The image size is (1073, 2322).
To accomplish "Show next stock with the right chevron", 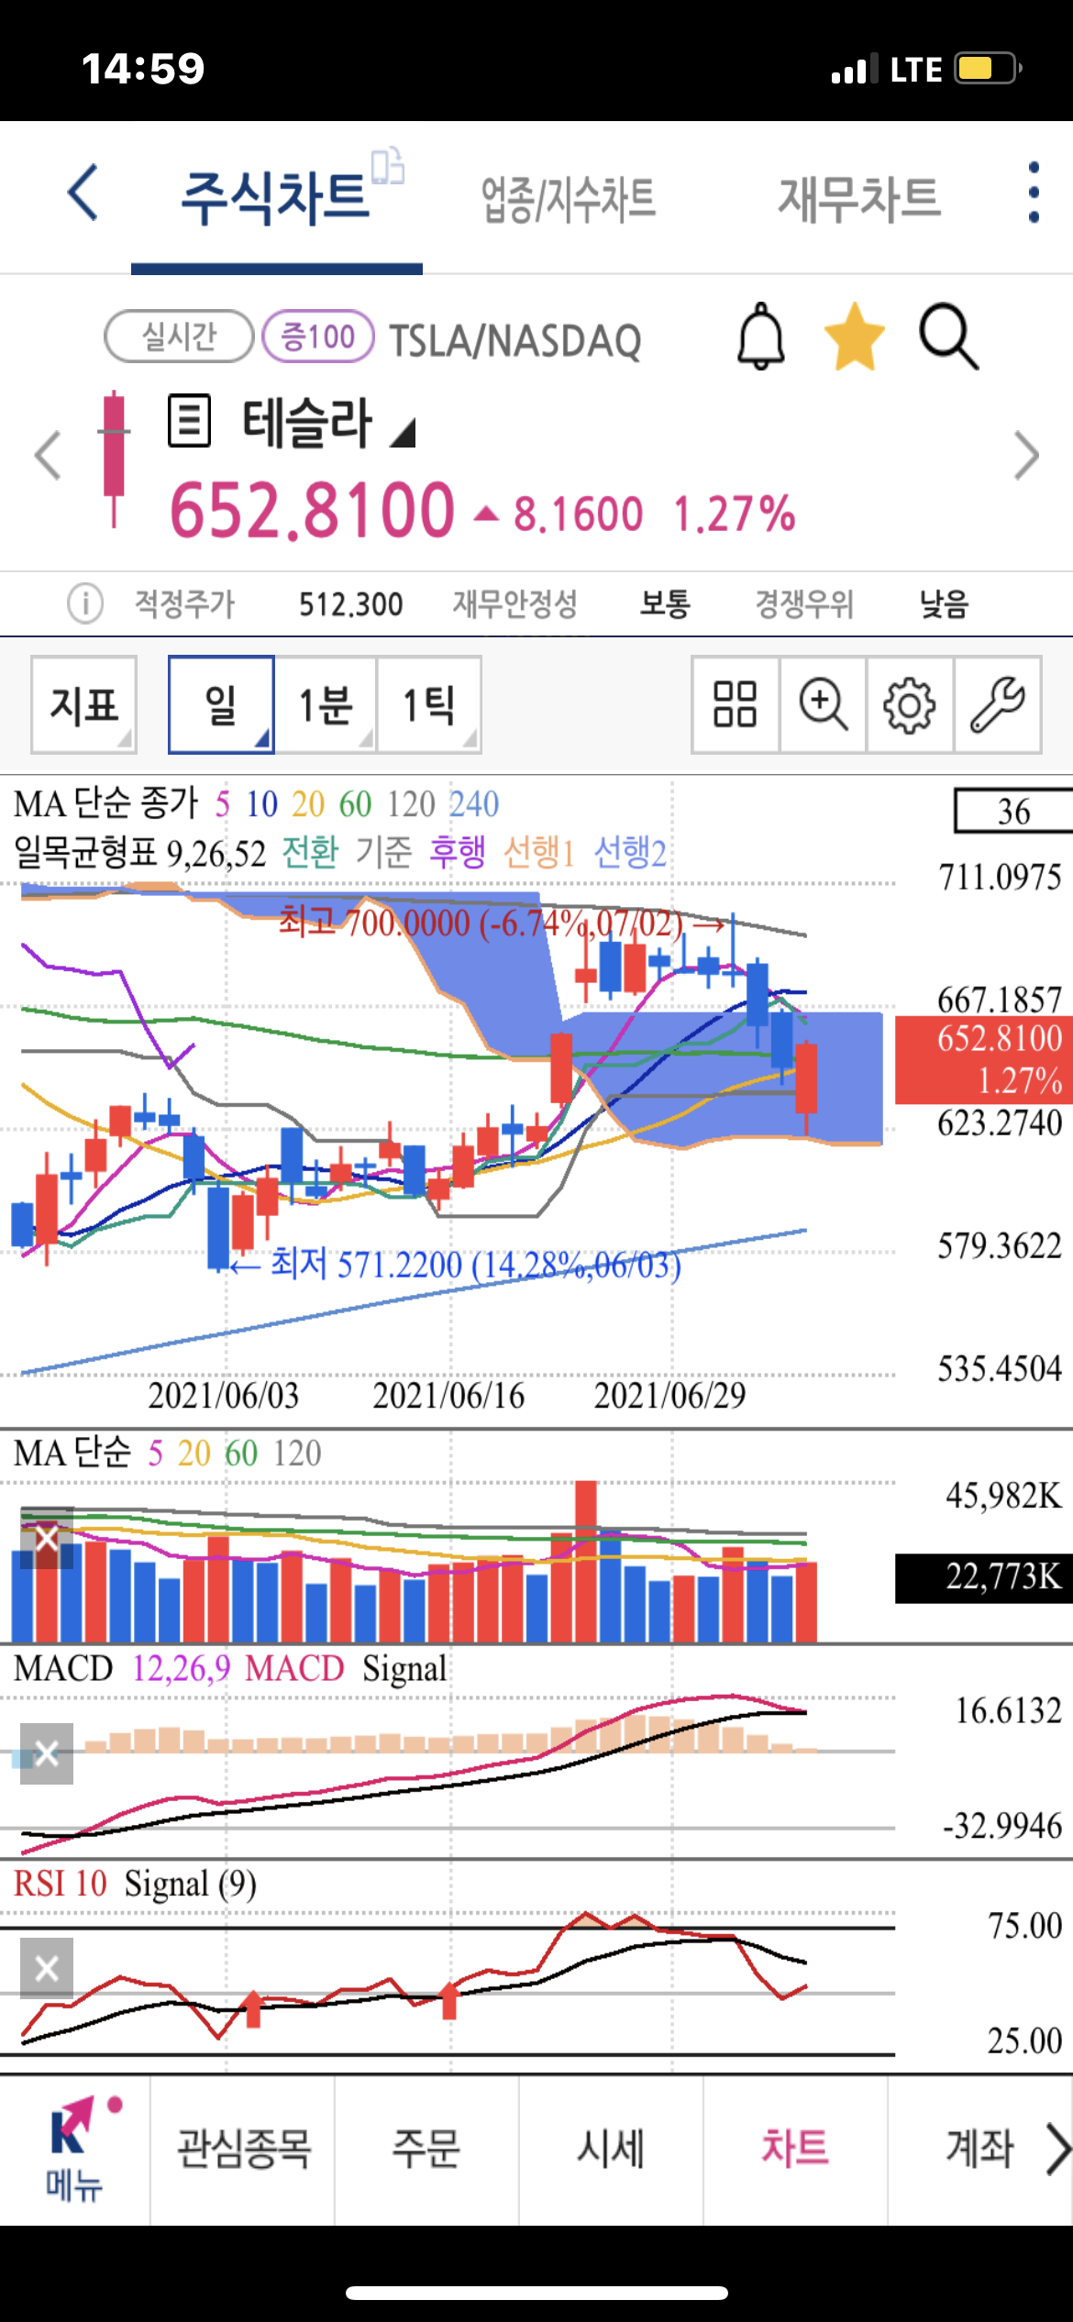I will [1026, 456].
